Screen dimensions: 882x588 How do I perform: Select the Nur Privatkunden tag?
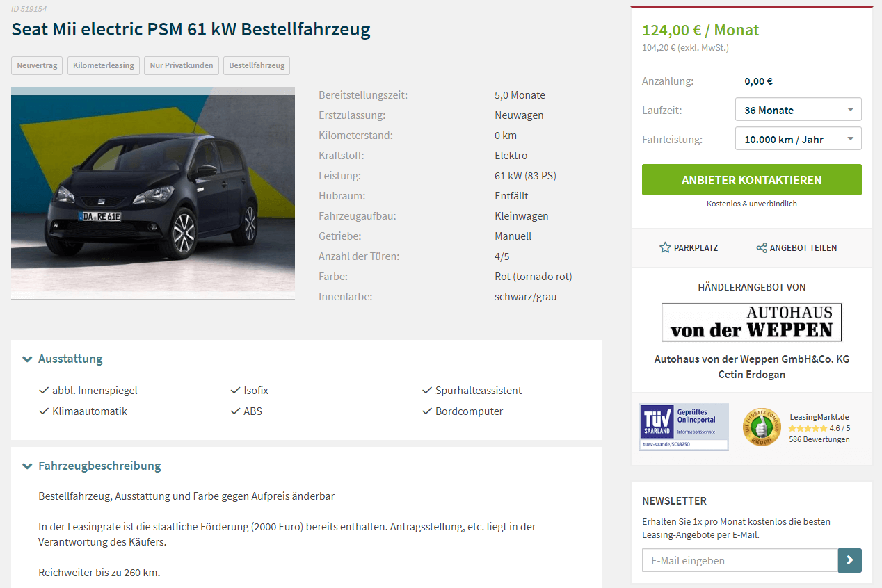pyautogui.click(x=182, y=65)
